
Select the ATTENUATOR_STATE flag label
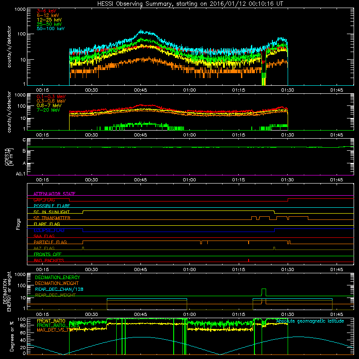tap(54, 194)
